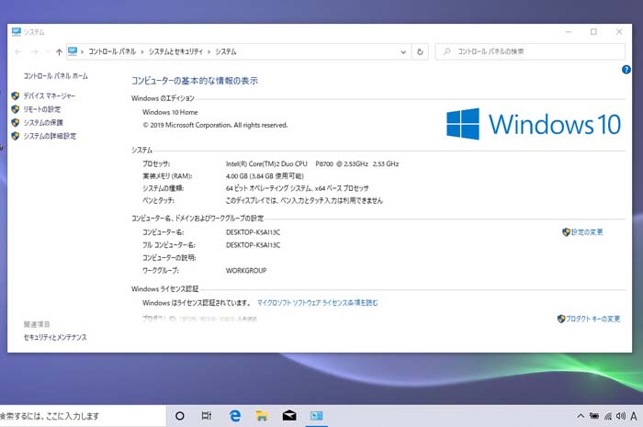Click the computer icon in the address bar
Image resolution: width=643 pixels, height=427 pixels.
[x=73, y=51]
